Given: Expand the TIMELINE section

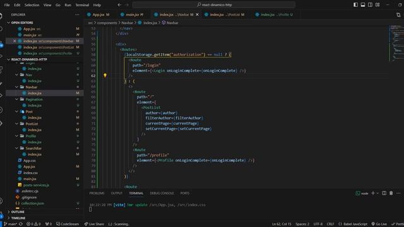Looking at the screenshot, I should click(18, 218).
